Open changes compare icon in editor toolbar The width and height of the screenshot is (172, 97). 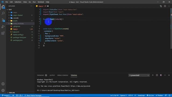161,6
